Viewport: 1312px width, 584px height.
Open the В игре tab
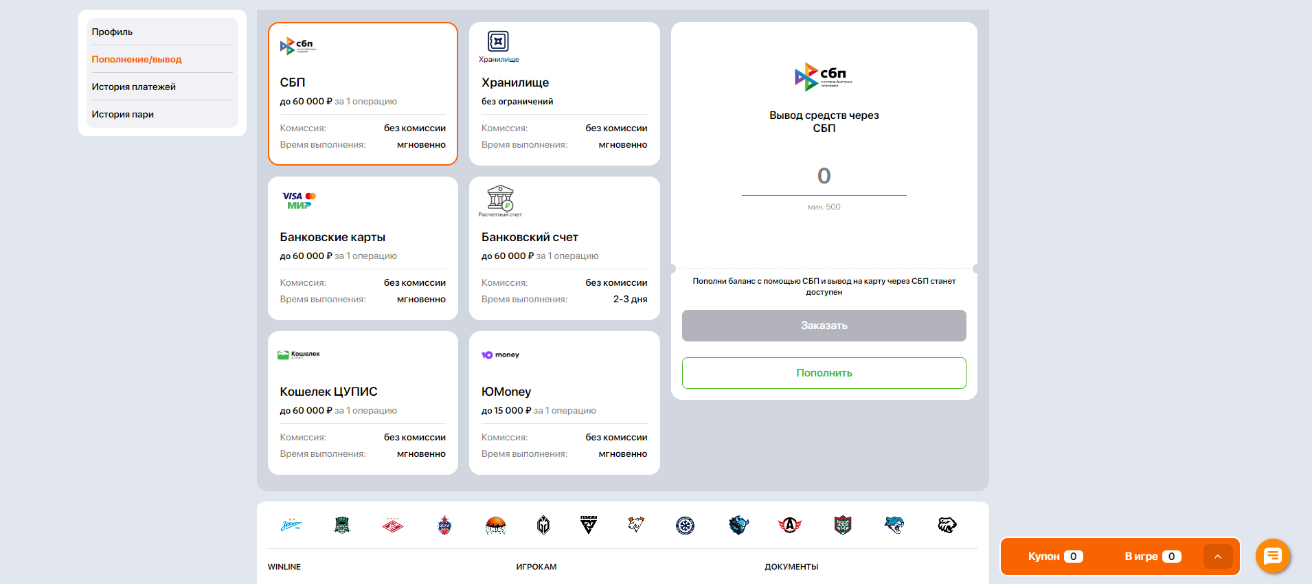pyautogui.click(x=1152, y=557)
